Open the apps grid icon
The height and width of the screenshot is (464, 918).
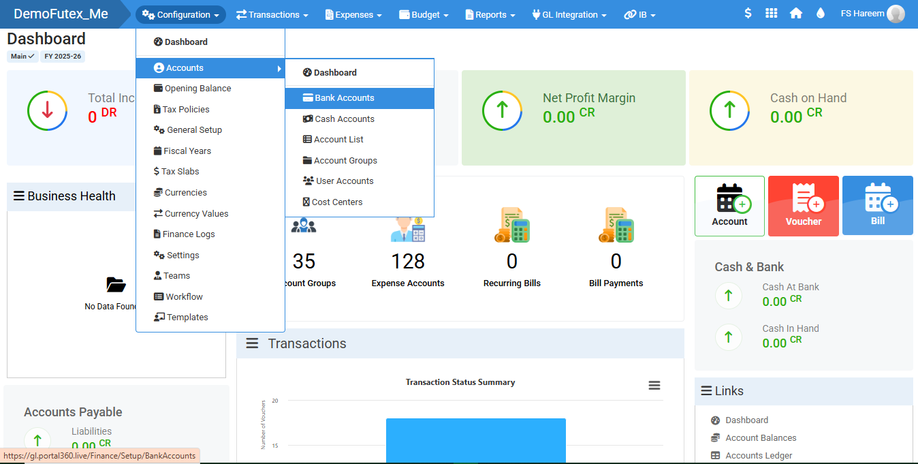pos(771,14)
